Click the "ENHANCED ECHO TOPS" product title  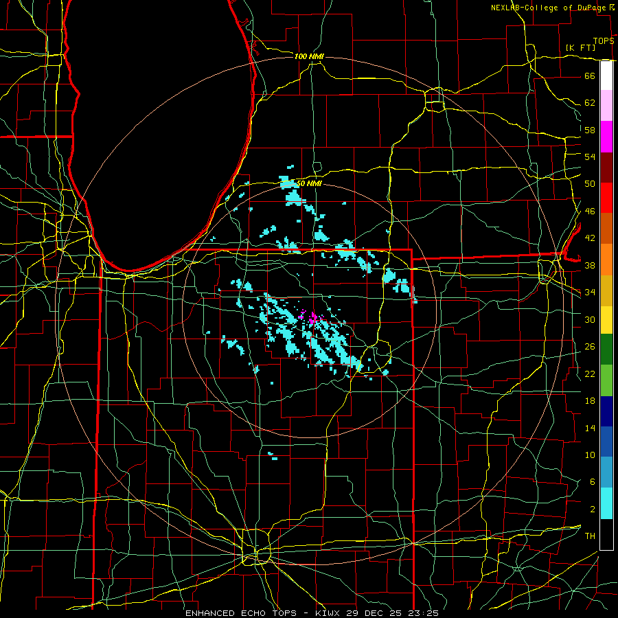(241, 613)
